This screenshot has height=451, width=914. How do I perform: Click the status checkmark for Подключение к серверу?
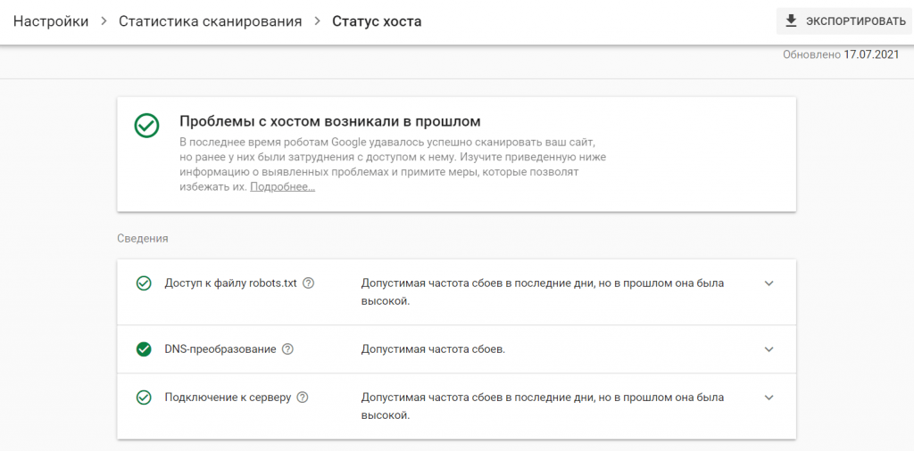[143, 398]
